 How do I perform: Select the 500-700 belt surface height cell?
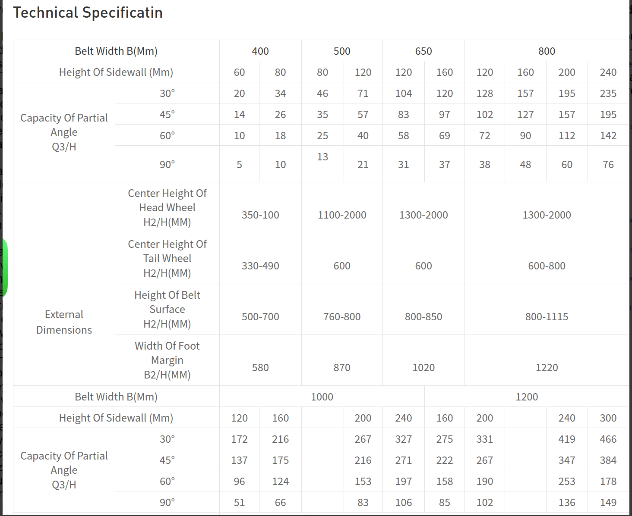260,316
